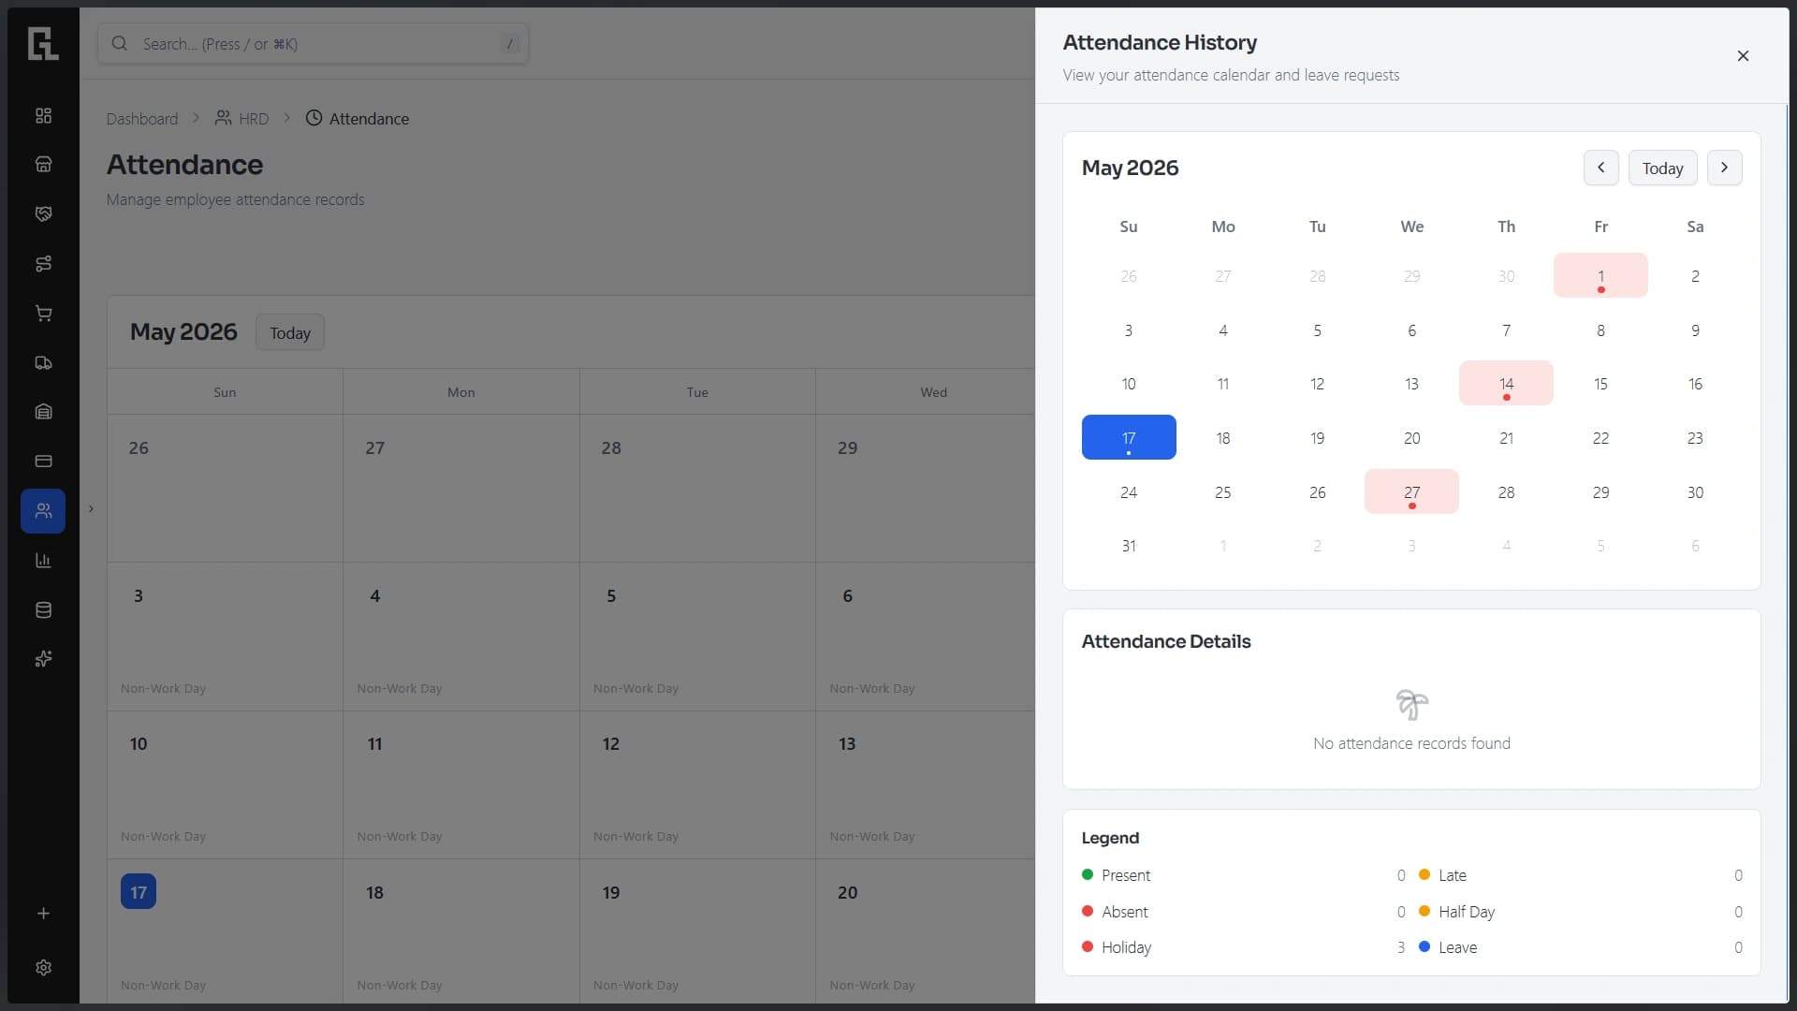Select holiday date 27 in mini calendar
This screenshot has height=1011, width=1797.
(1411, 492)
